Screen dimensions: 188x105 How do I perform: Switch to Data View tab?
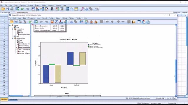coord(4,100)
